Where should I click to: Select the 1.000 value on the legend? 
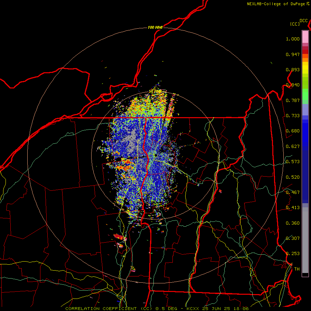pyautogui.click(x=293, y=39)
